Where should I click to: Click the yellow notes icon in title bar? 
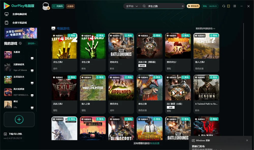tap(229, 6)
